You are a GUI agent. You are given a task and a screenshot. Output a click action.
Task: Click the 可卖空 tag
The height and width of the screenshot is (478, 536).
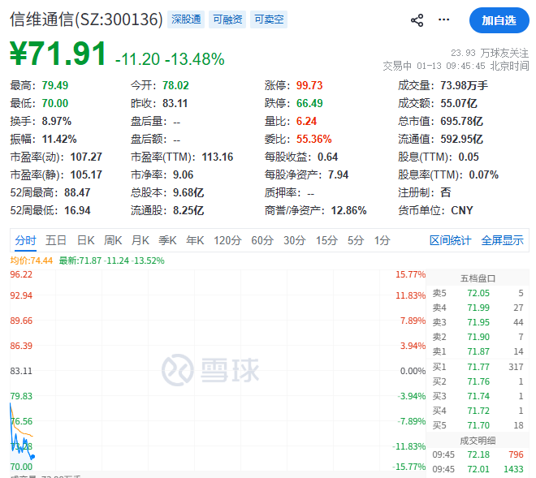click(269, 19)
